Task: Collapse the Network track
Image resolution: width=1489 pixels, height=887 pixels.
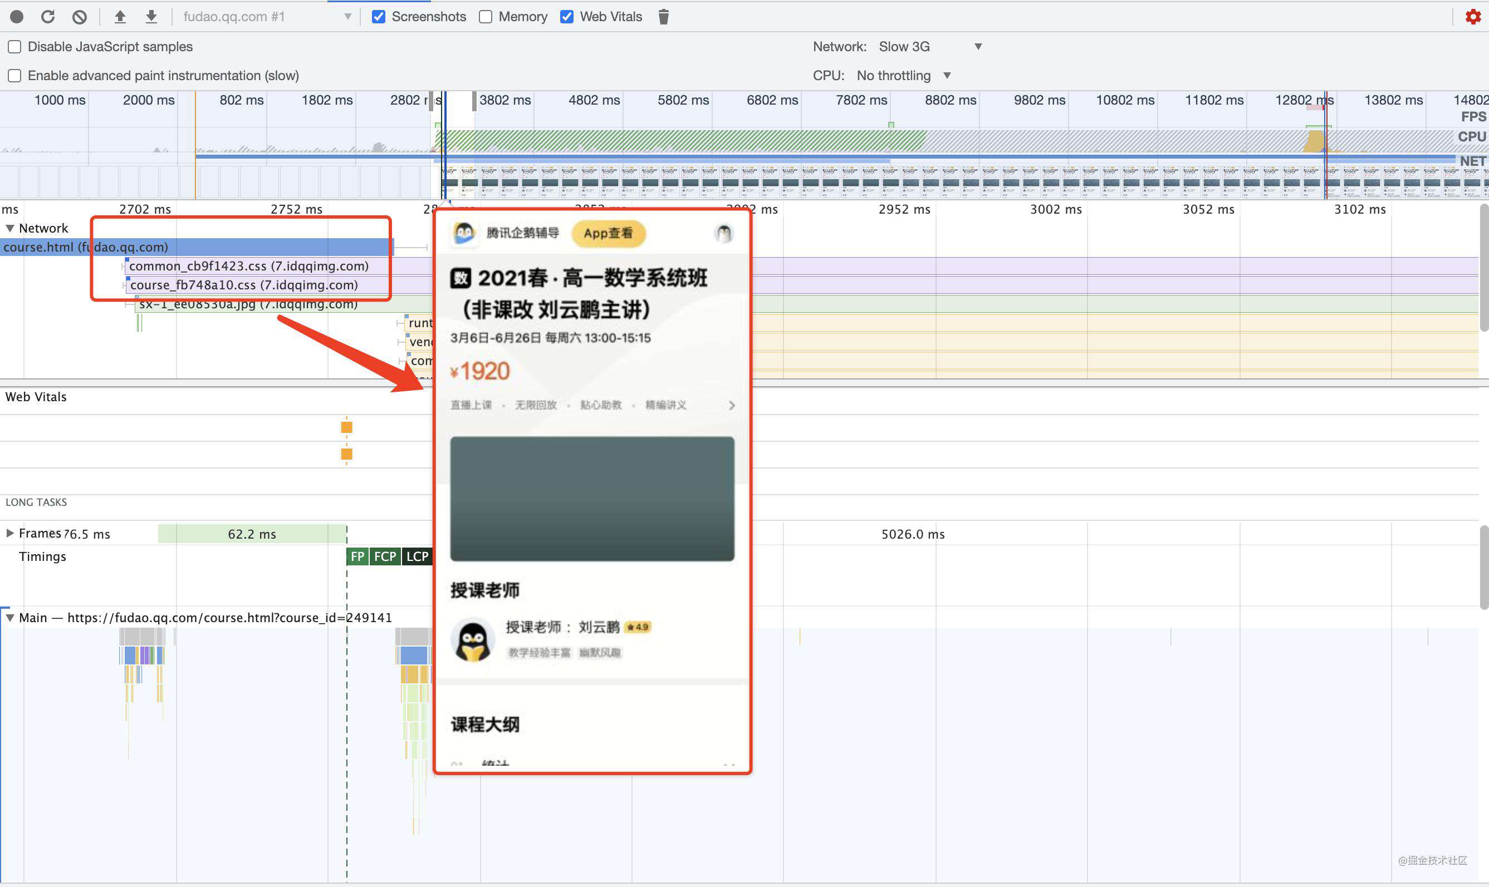Action: coord(10,228)
